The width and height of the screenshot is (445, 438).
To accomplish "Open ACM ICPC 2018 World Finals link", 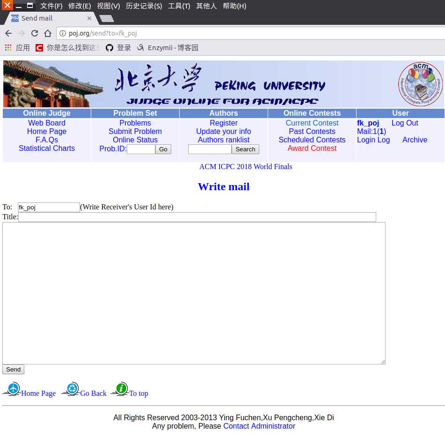I will (x=246, y=166).
